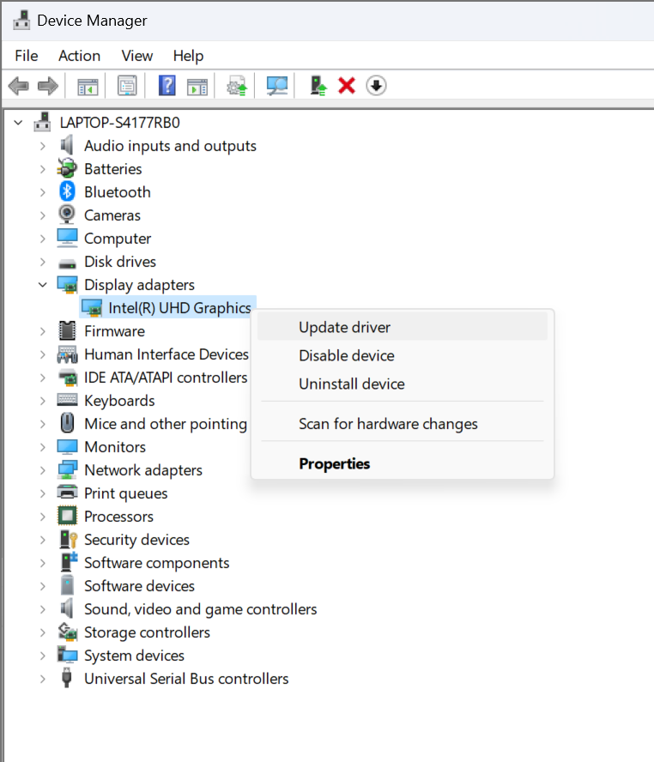
Task: Select the Update device driver toolbar icon
Action: [x=237, y=86]
